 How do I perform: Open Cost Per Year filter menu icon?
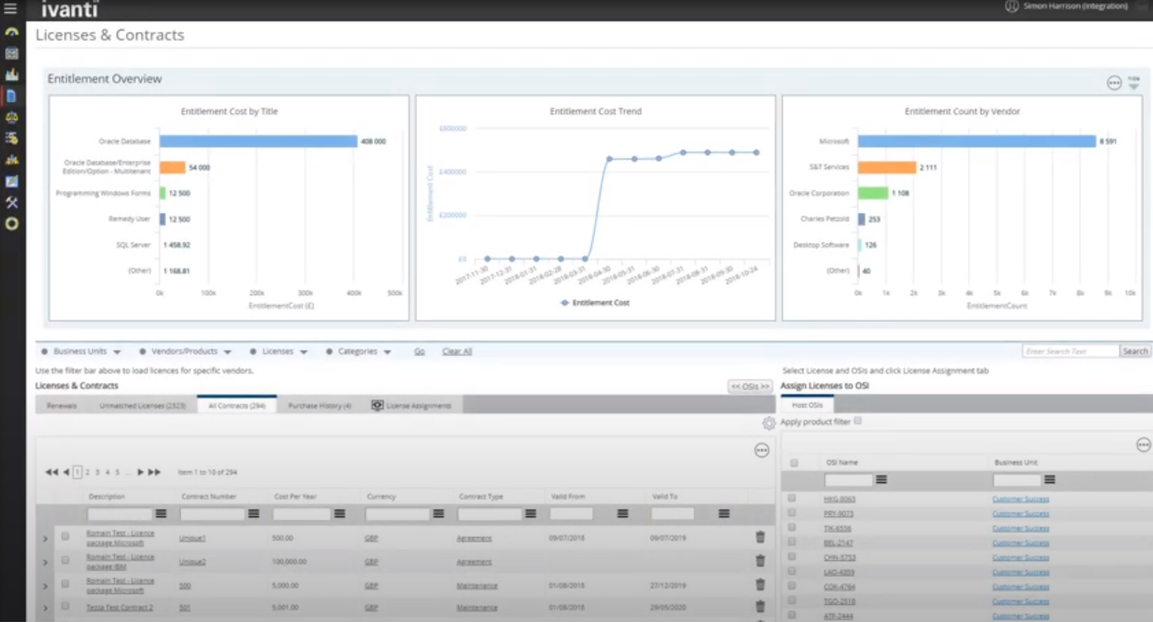coord(340,514)
